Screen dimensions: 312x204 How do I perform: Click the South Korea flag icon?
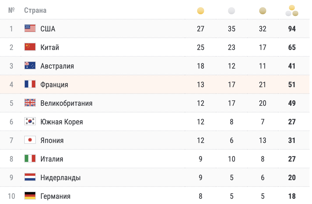[x=30, y=121]
